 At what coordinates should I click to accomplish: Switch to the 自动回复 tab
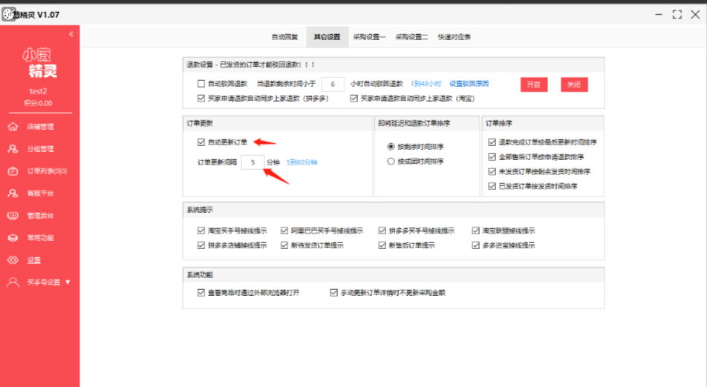pos(284,36)
